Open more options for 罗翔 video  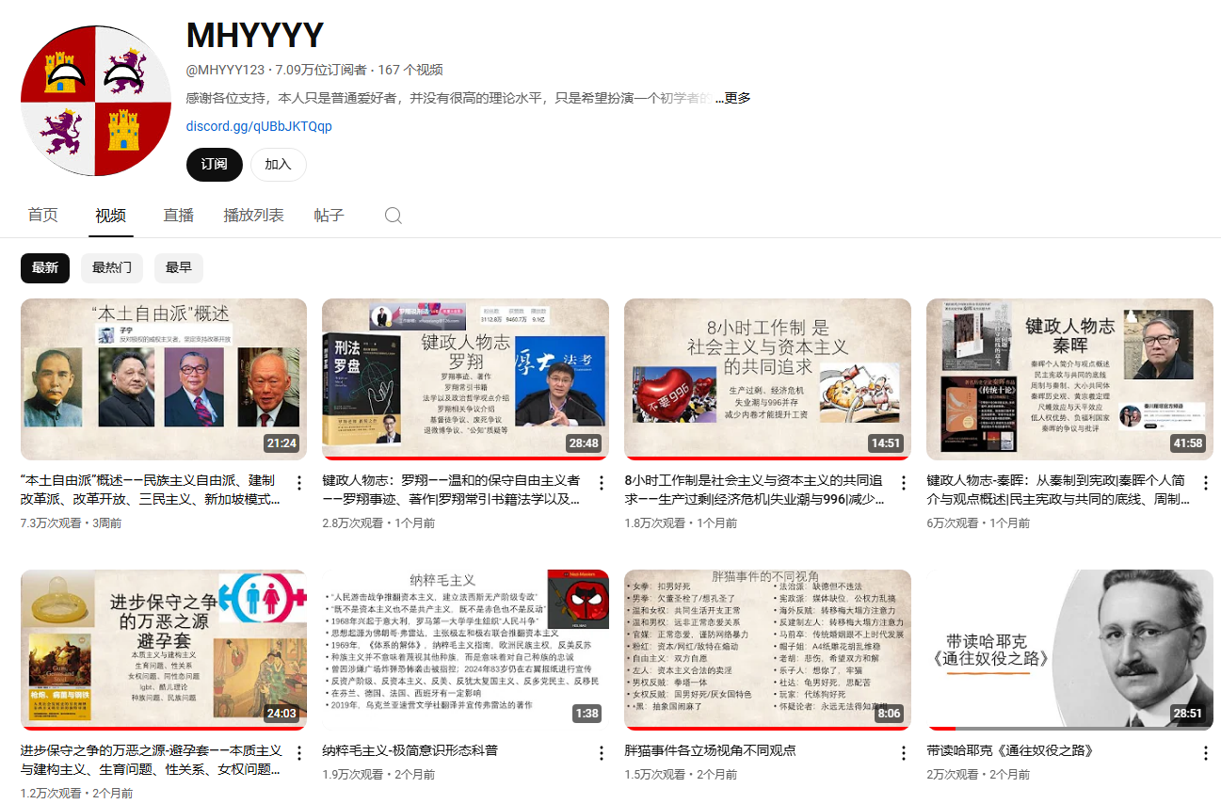pyautogui.click(x=602, y=483)
